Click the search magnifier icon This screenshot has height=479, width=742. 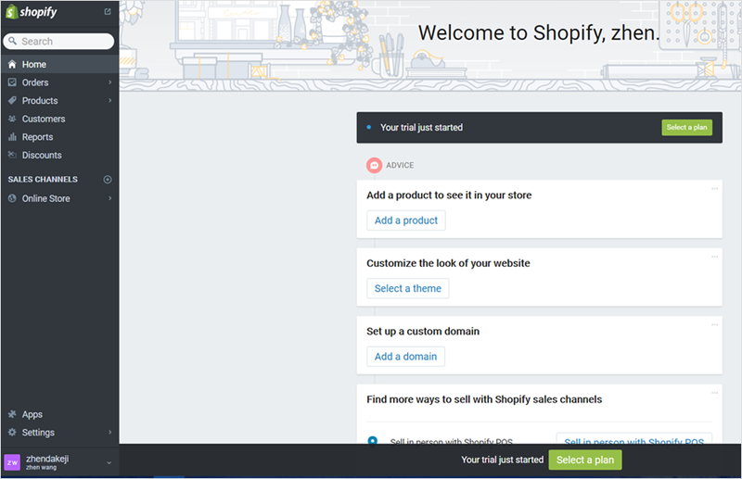click(13, 41)
